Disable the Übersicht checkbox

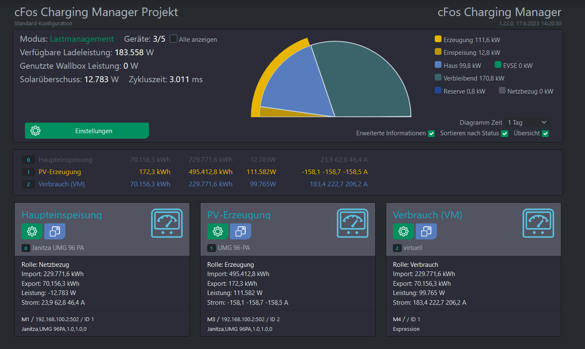(x=545, y=134)
